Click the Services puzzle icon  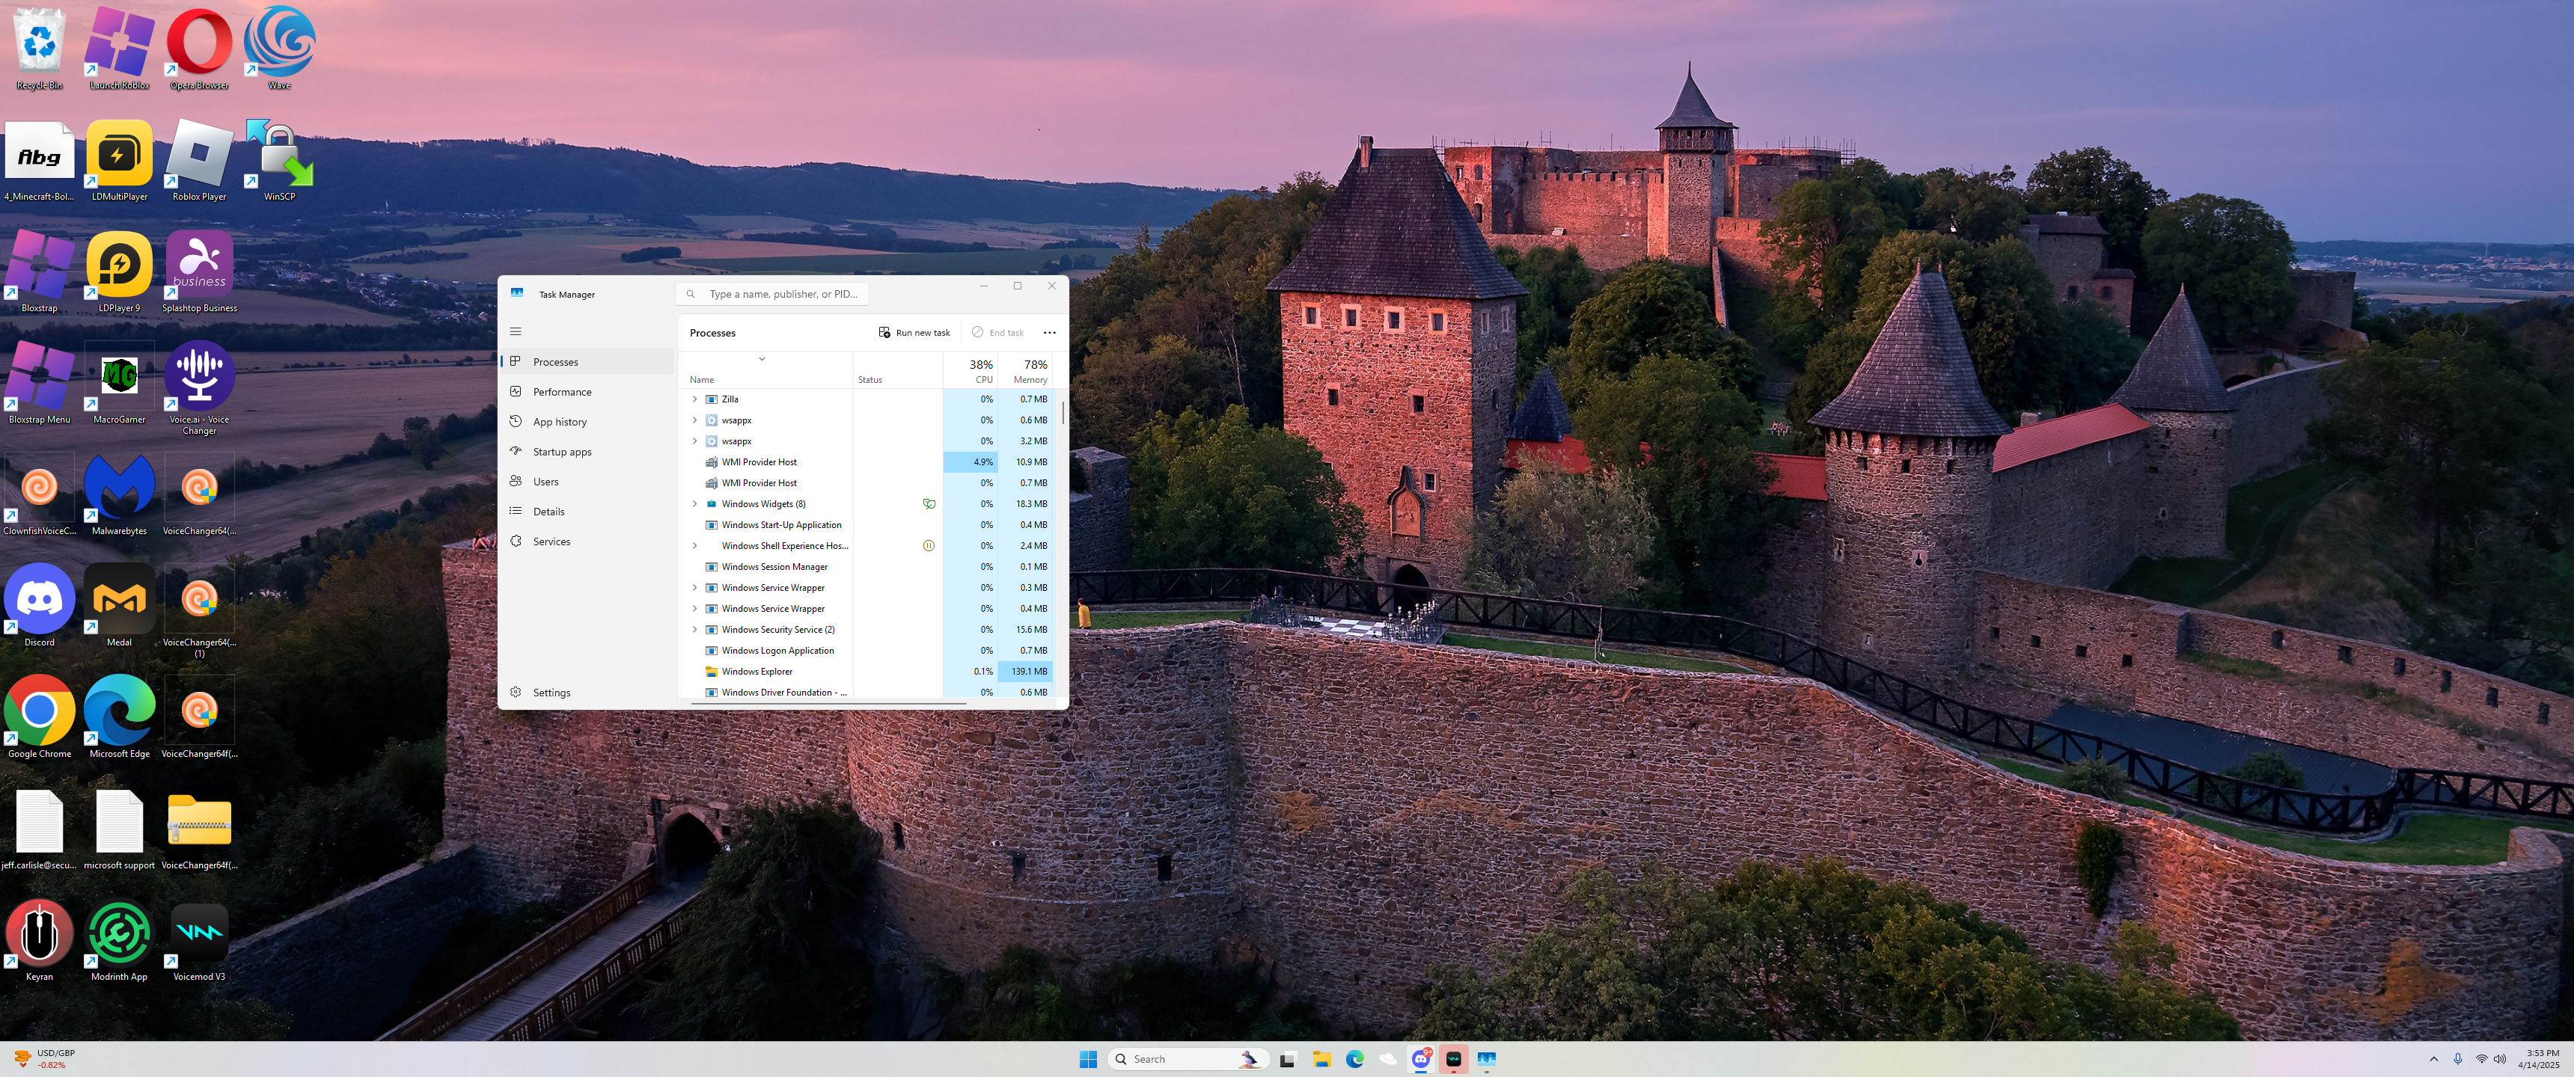coord(516,541)
